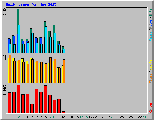Click day label 10 on x-axis
Screen dimensions: 154x120
[50, 117]
